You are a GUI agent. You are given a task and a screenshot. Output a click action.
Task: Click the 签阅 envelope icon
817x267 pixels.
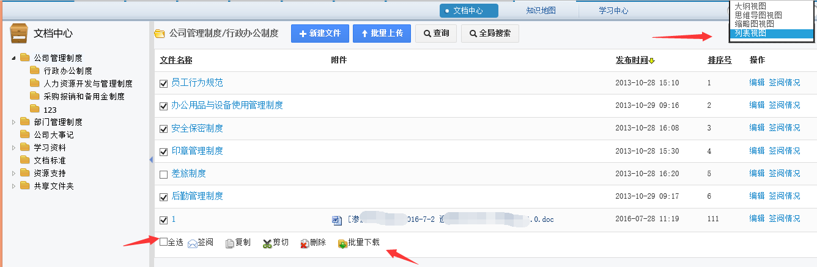click(x=193, y=243)
